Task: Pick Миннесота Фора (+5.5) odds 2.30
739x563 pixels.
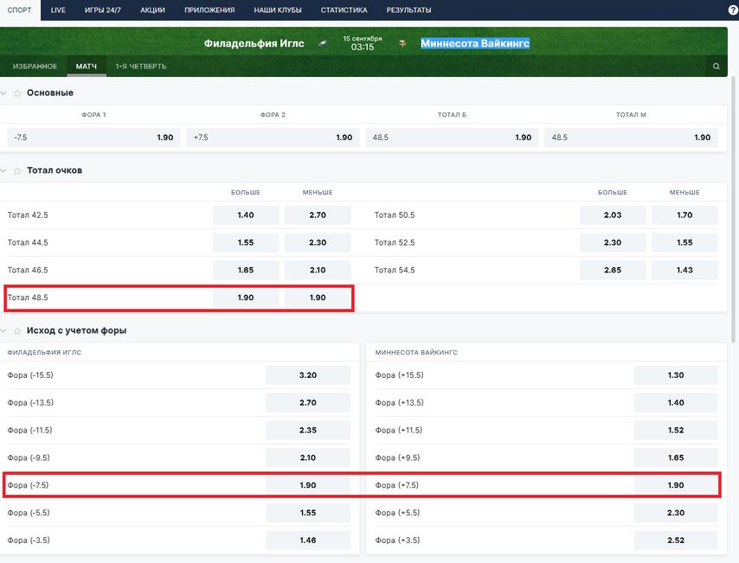Action: tap(676, 513)
